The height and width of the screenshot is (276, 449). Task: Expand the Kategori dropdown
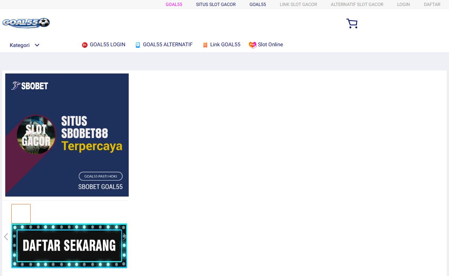(25, 45)
